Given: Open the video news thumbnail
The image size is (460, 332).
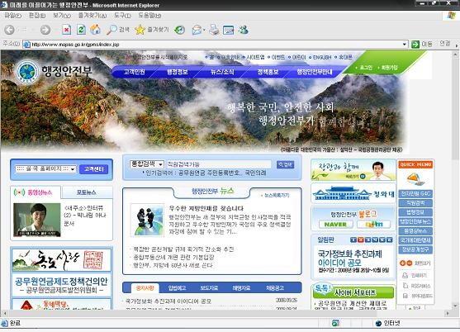Looking at the screenshot, I should [x=37, y=220].
